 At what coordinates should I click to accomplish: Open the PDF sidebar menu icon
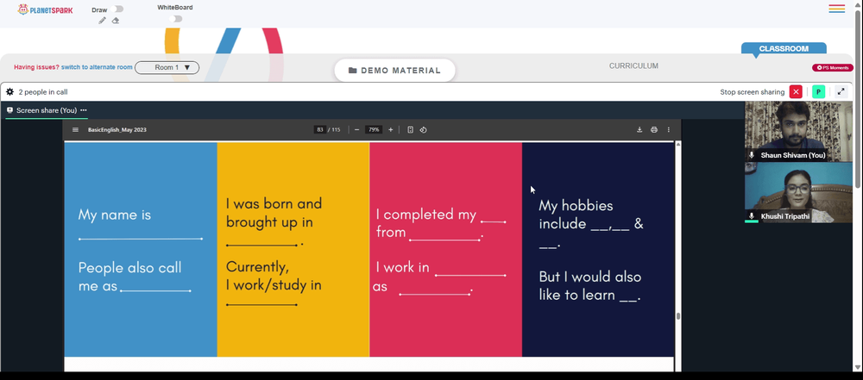pos(75,130)
